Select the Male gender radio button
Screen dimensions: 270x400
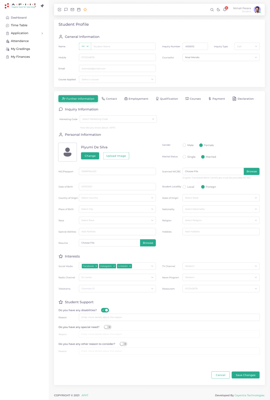(x=184, y=145)
